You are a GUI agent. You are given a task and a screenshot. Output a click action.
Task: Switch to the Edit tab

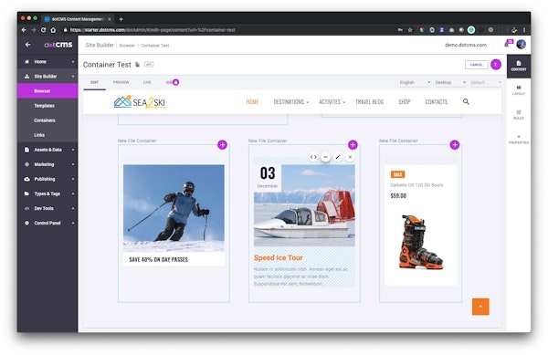pos(94,82)
